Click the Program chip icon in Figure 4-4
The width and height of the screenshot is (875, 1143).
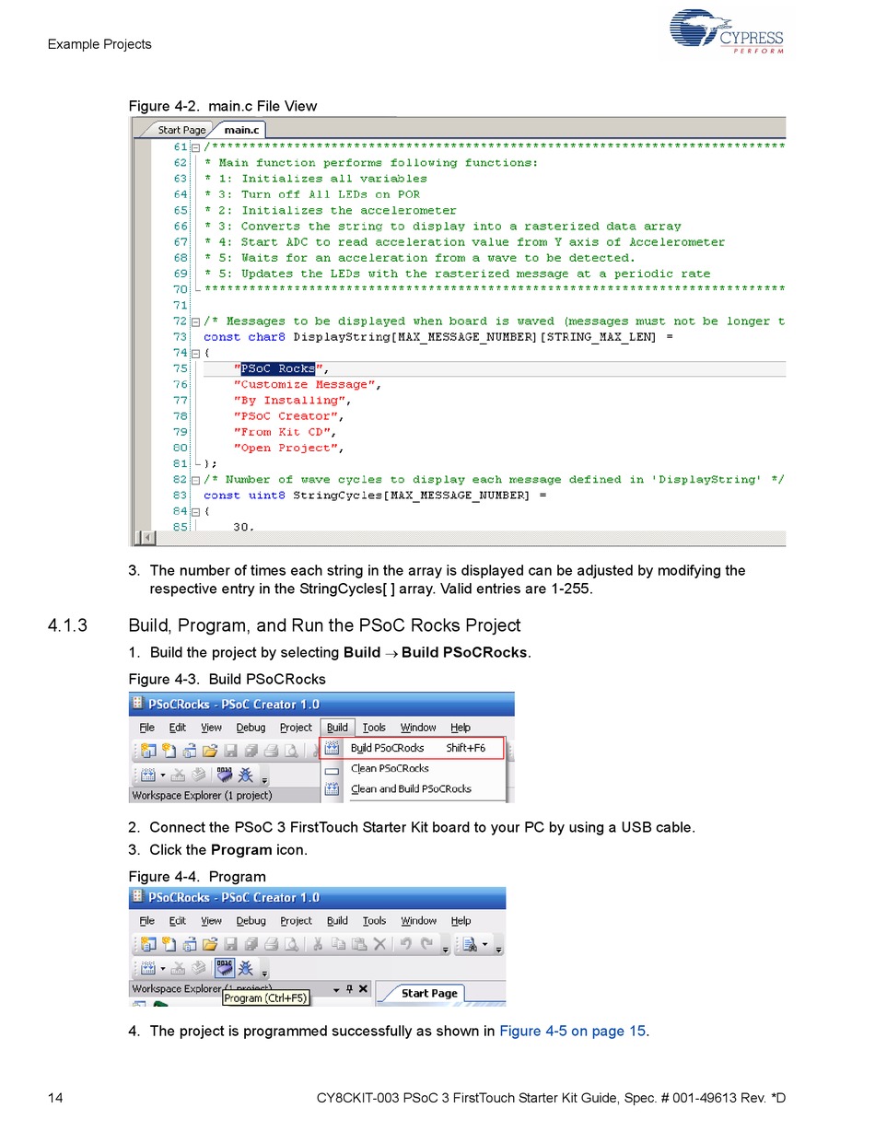tap(223, 968)
